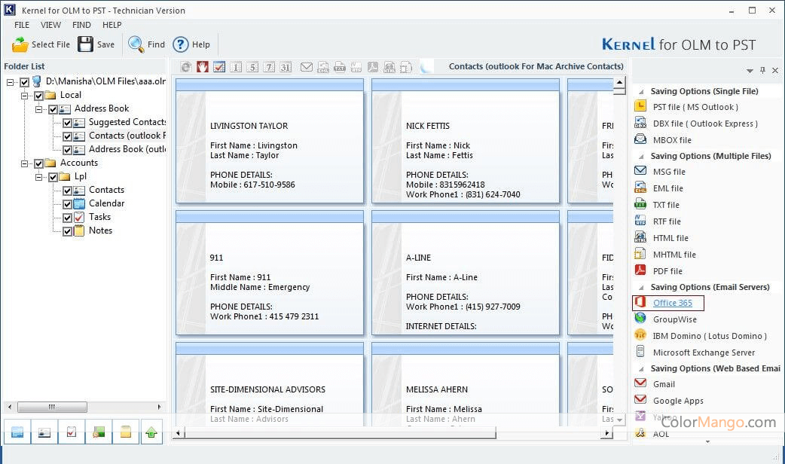Click the Save disk icon

86,44
